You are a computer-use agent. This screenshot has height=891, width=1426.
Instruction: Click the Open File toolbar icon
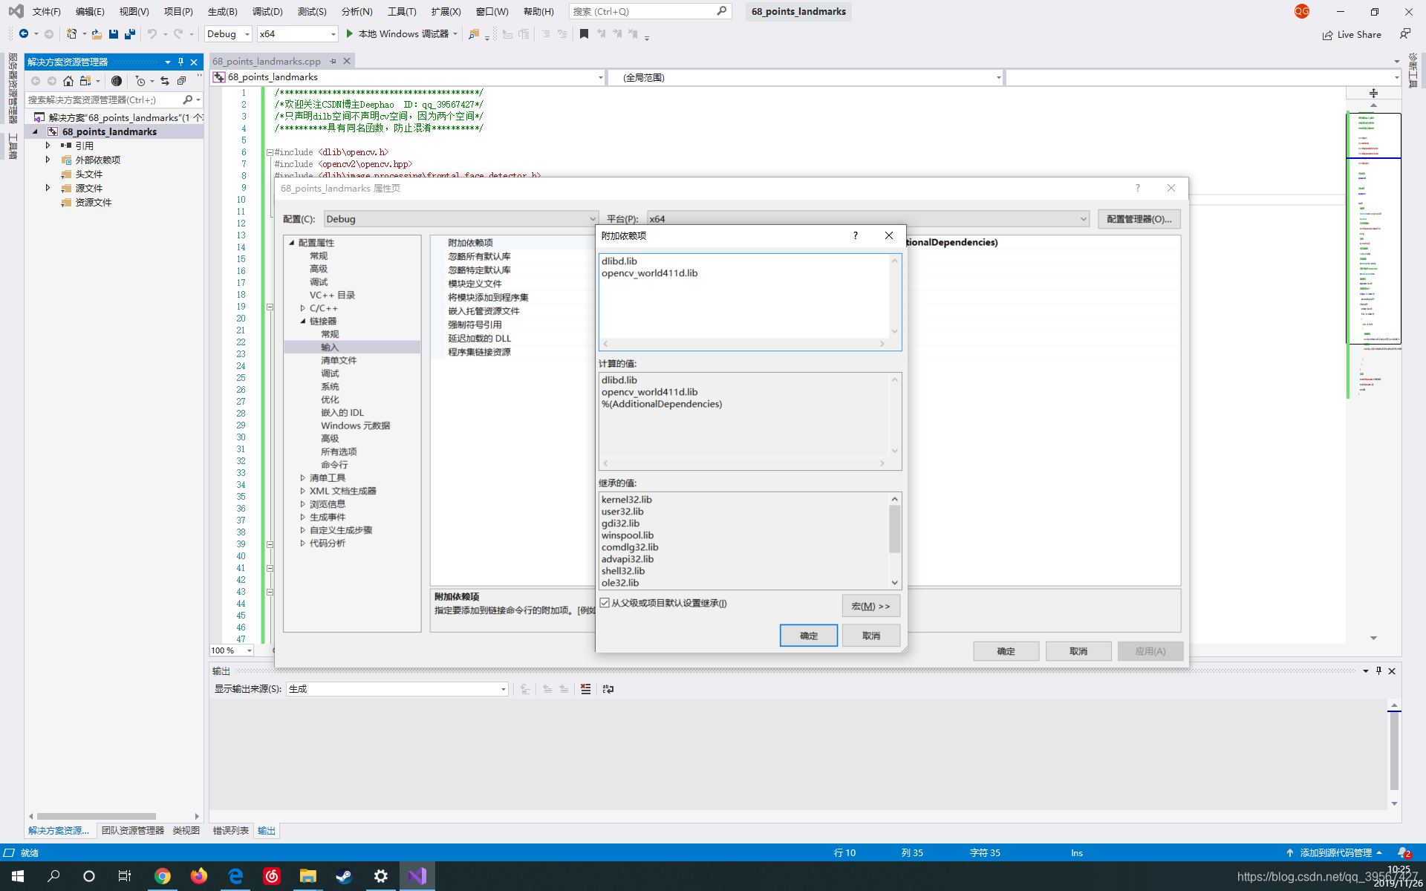97,34
